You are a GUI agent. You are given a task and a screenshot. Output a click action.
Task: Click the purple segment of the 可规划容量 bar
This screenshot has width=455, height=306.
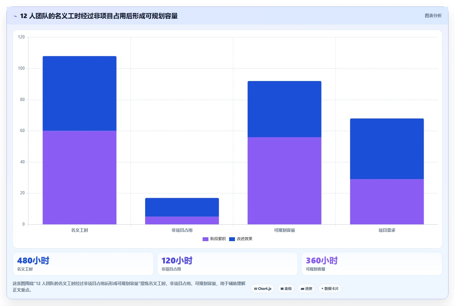(x=284, y=181)
